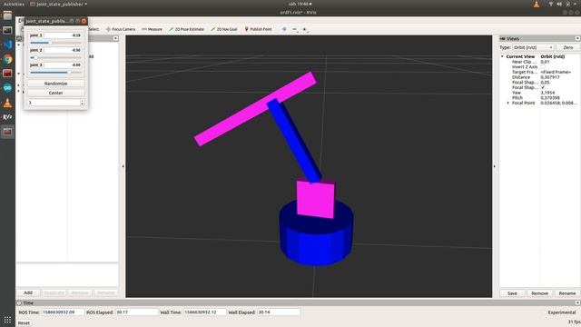Screen dimensions: 581x327
Task: Click Rename in the Views panel
Action: [x=566, y=293]
